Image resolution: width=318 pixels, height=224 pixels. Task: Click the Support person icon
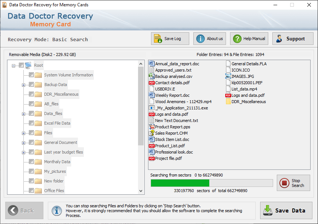[x=279, y=39]
